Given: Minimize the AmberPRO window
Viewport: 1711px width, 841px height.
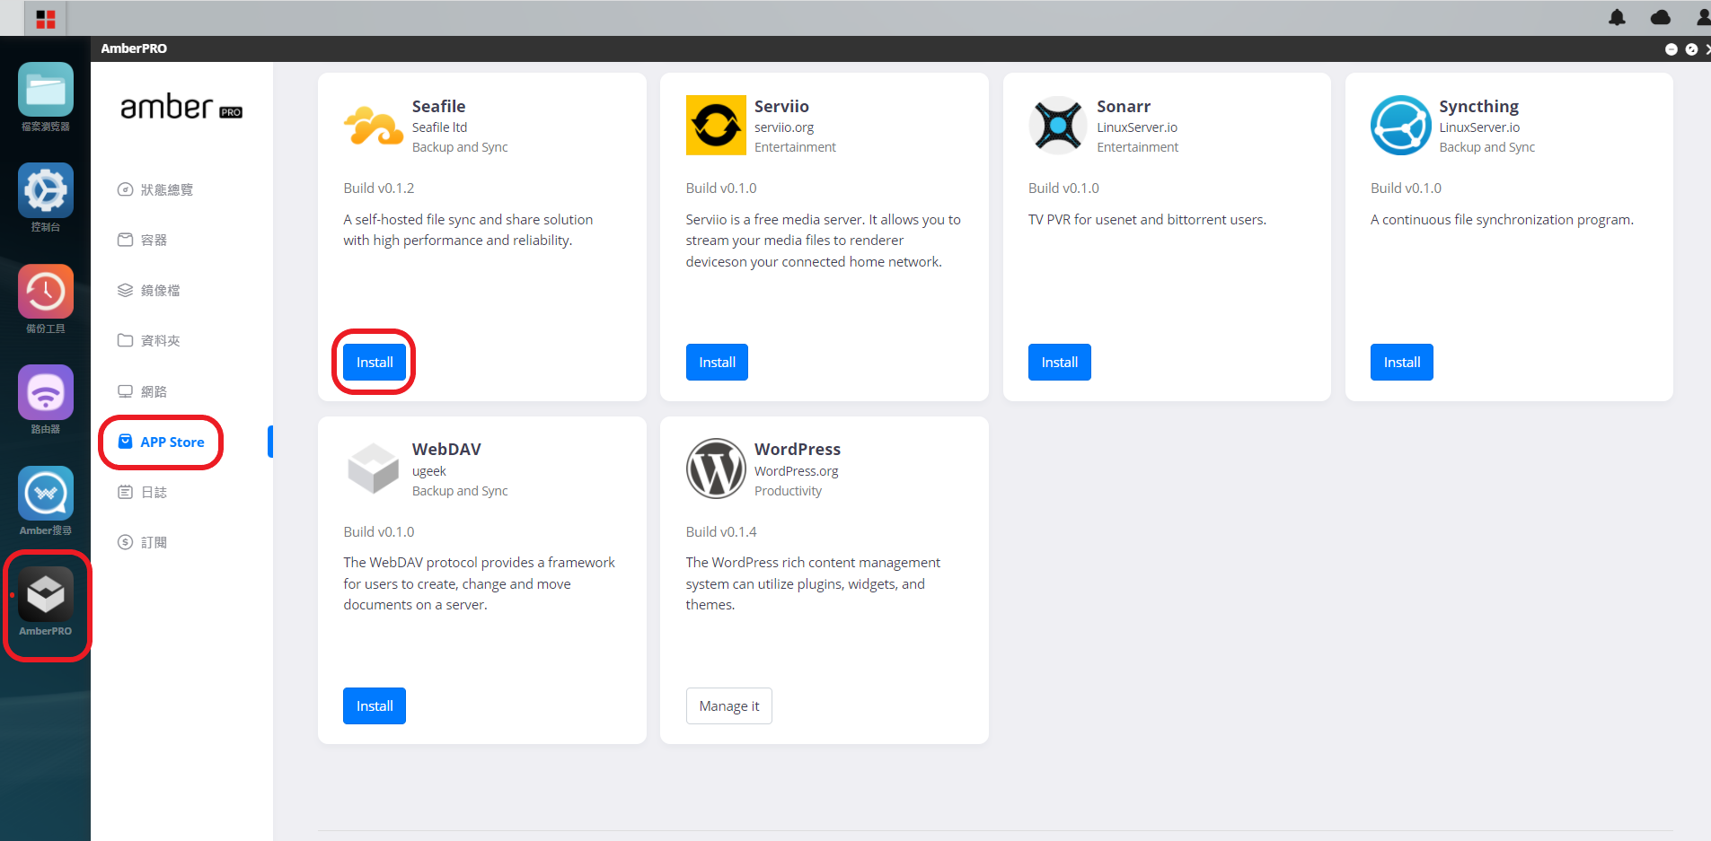Looking at the screenshot, I should pyautogui.click(x=1671, y=49).
